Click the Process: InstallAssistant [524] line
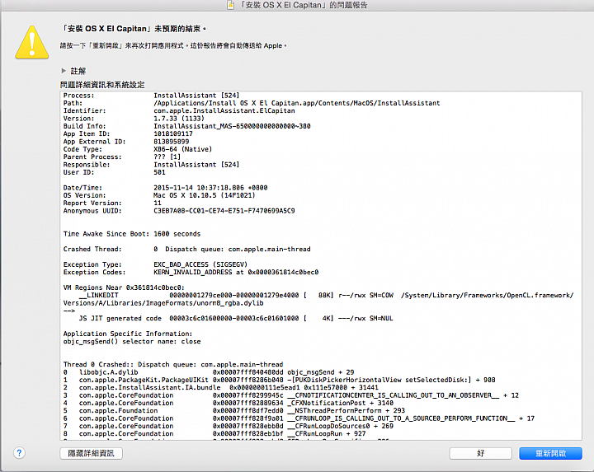Viewport: 594px width, 472px height. pyautogui.click(x=151, y=96)
